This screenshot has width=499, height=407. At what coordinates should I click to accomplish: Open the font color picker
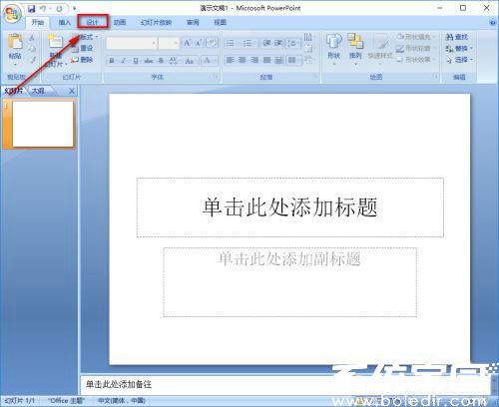210,61
